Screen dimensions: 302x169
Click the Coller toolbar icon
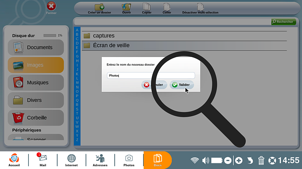coord(167,9)
